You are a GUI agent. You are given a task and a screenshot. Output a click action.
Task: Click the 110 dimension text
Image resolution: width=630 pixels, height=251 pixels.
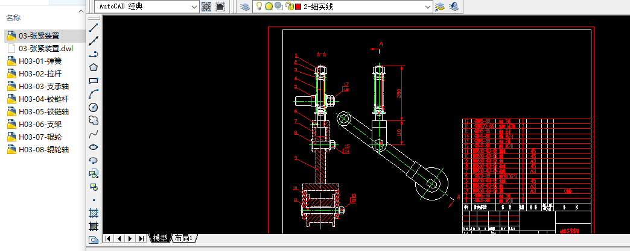click(399, 132)
